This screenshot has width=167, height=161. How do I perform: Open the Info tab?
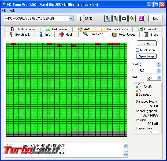pos(45,35)
